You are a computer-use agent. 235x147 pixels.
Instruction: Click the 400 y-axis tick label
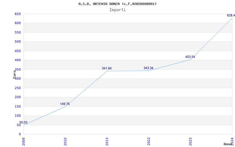[x=18, y=60]
